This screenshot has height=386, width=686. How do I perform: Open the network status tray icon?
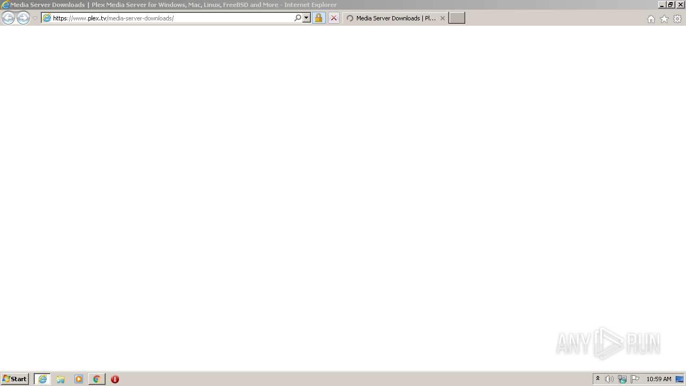coord(622,379)
